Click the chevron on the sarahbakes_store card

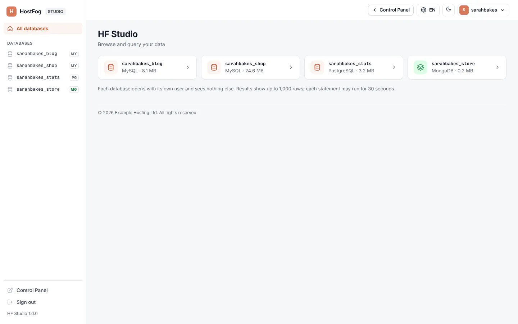point(497,67)
